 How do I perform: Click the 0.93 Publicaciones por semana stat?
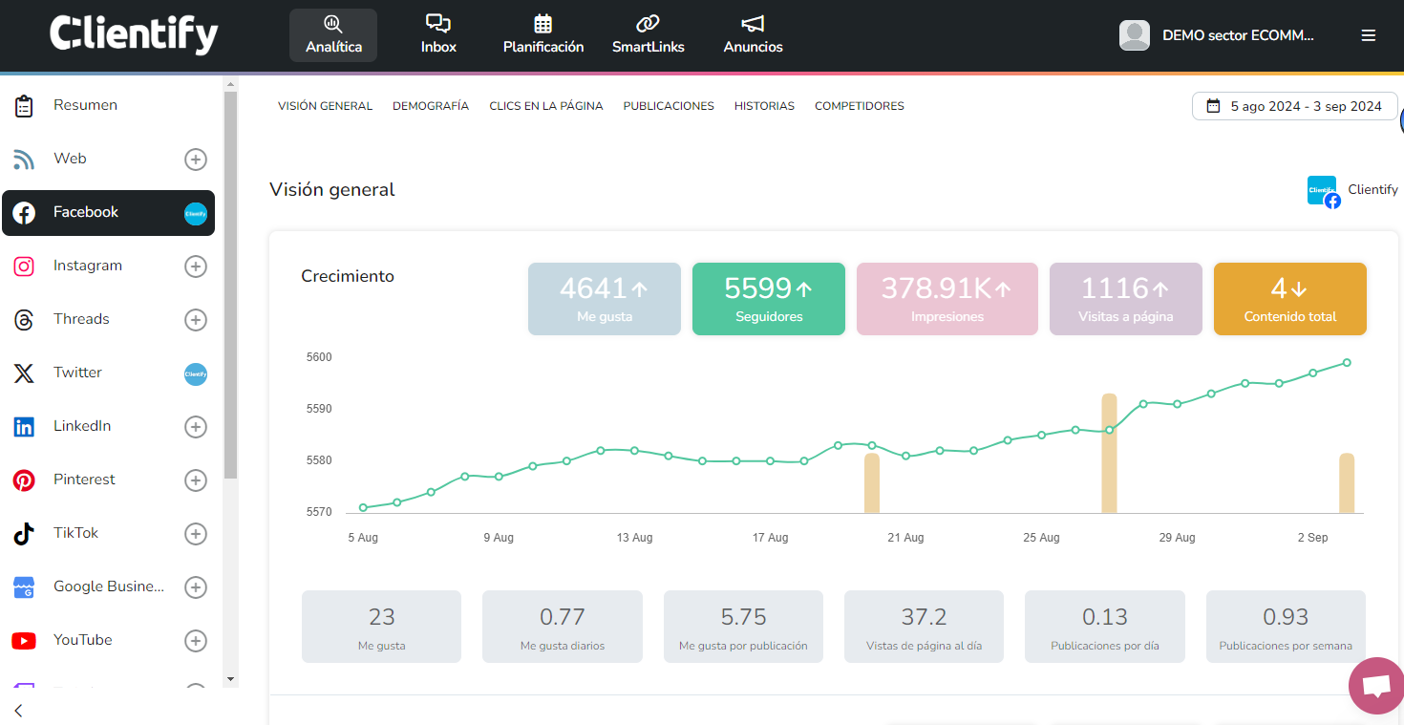1286,627
